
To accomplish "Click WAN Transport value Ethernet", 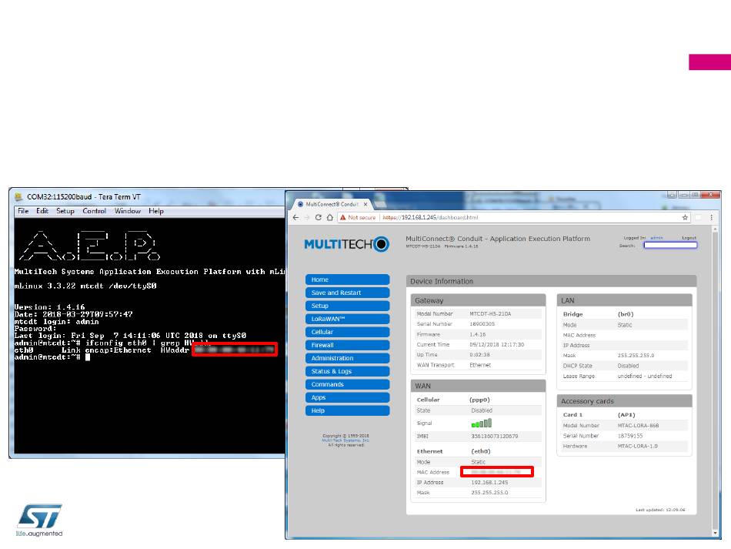I will [x=480, y=365].
